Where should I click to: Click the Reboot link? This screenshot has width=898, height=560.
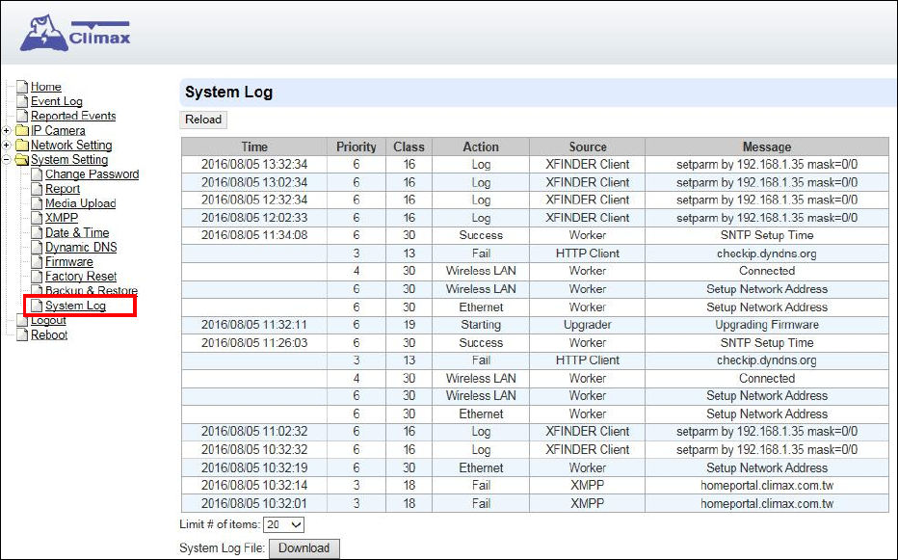point(49,334)
